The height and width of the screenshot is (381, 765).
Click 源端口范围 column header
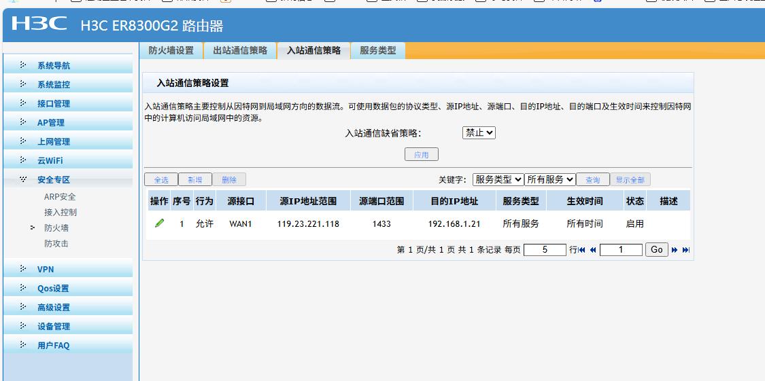381,201
